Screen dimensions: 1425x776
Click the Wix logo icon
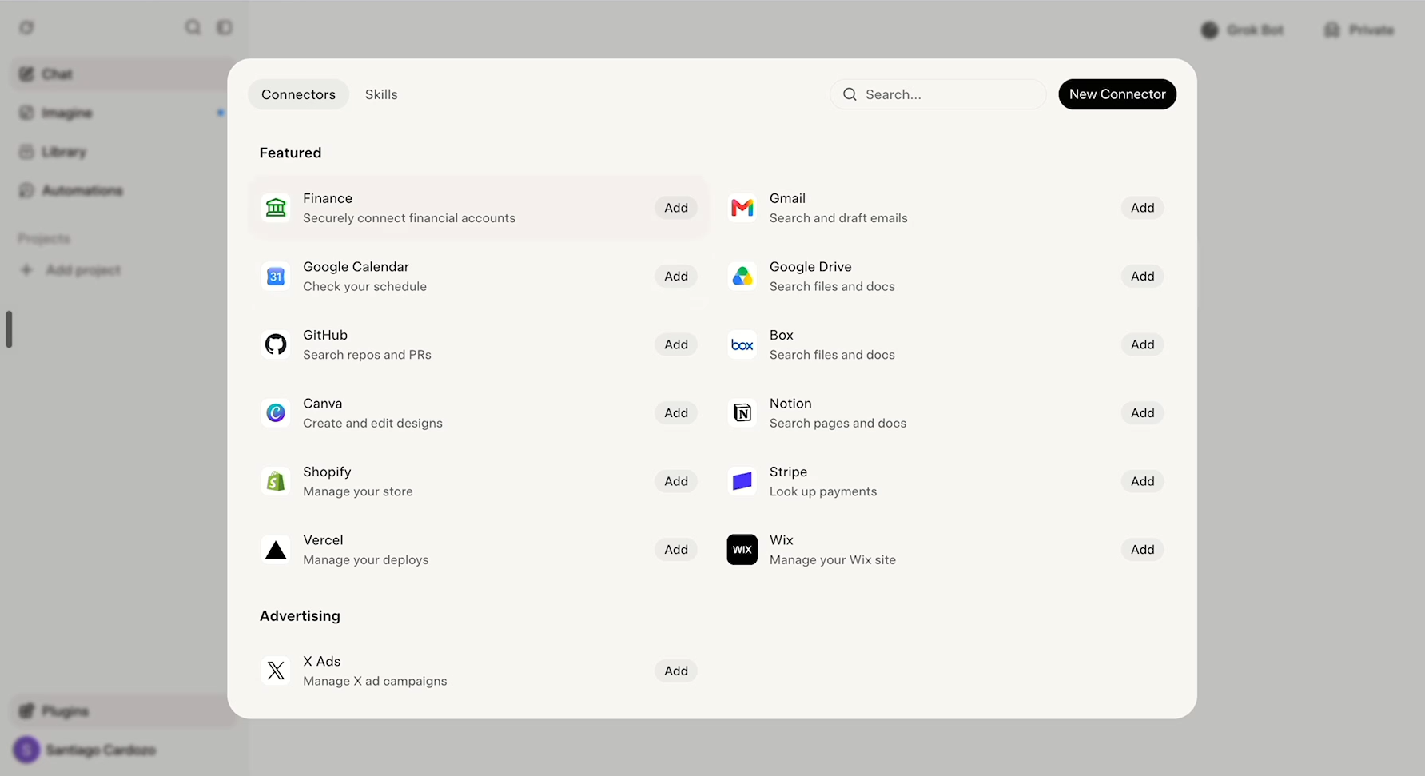click(742, 550)
